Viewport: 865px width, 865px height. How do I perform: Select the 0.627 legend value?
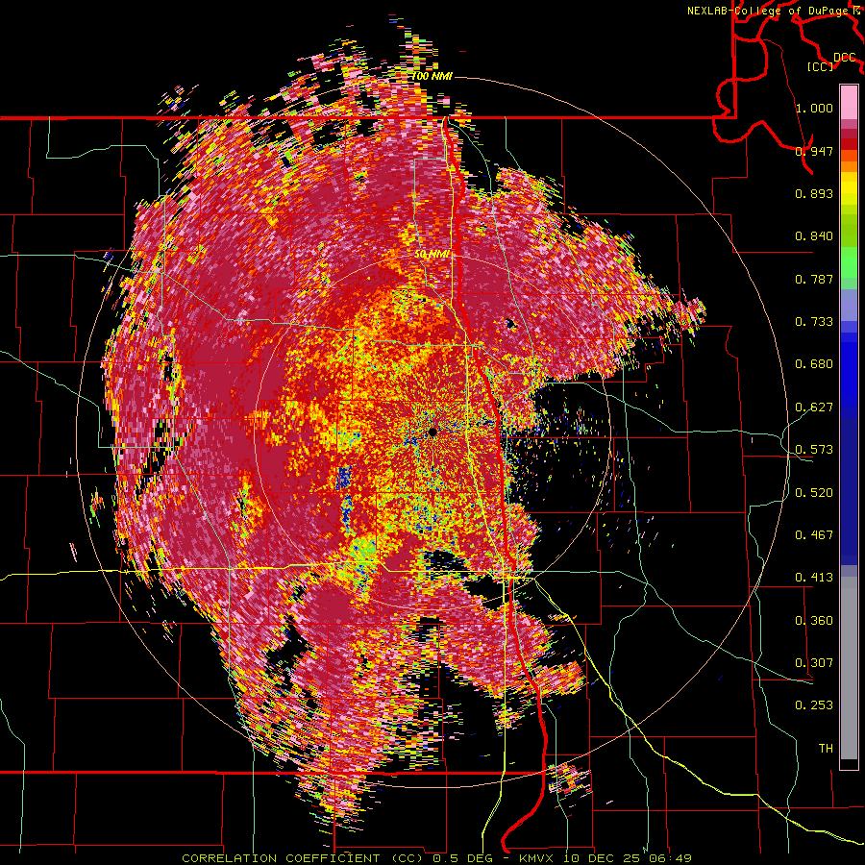pyautogui.click(x=814, y=408)
